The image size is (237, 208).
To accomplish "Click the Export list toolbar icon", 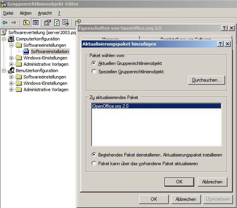I will click(x=66, y=23).
